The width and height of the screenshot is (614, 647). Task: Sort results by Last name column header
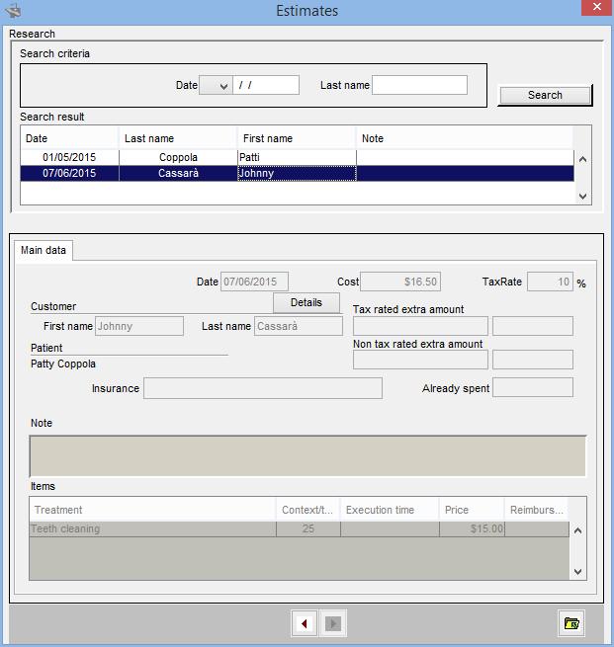(178, 138)
